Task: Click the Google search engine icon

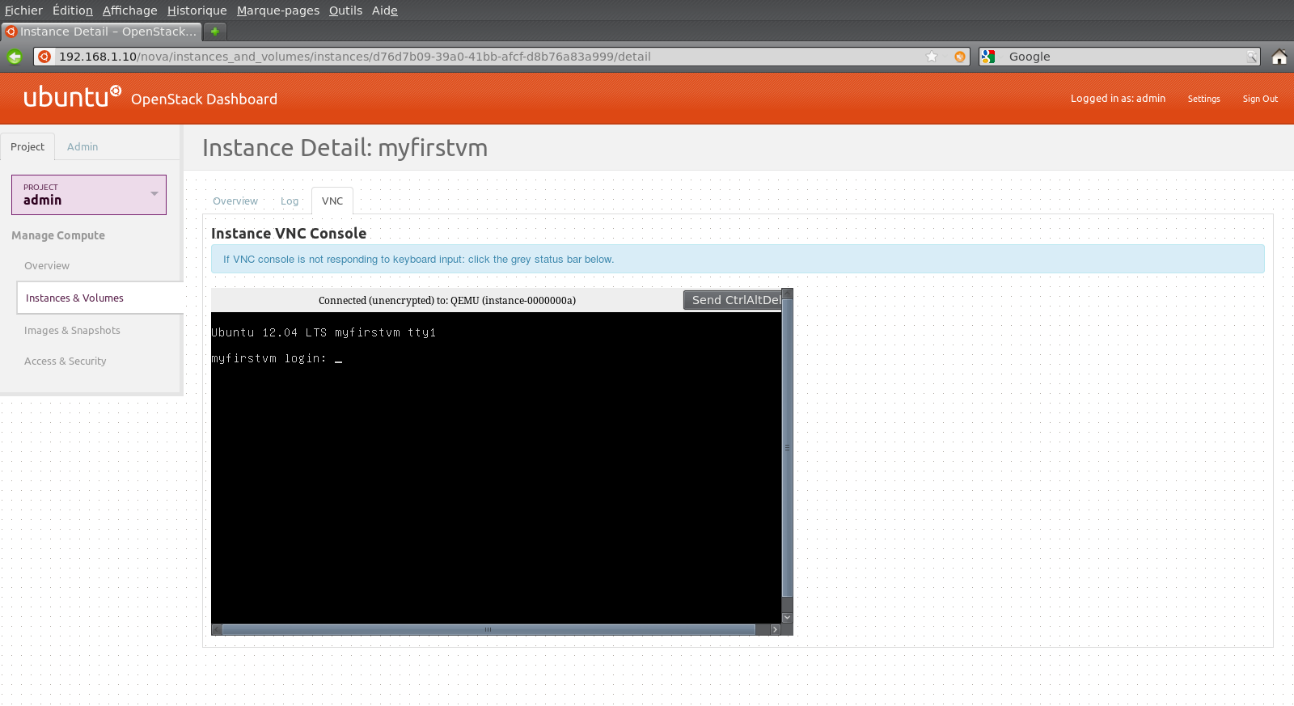Action: 988,57
